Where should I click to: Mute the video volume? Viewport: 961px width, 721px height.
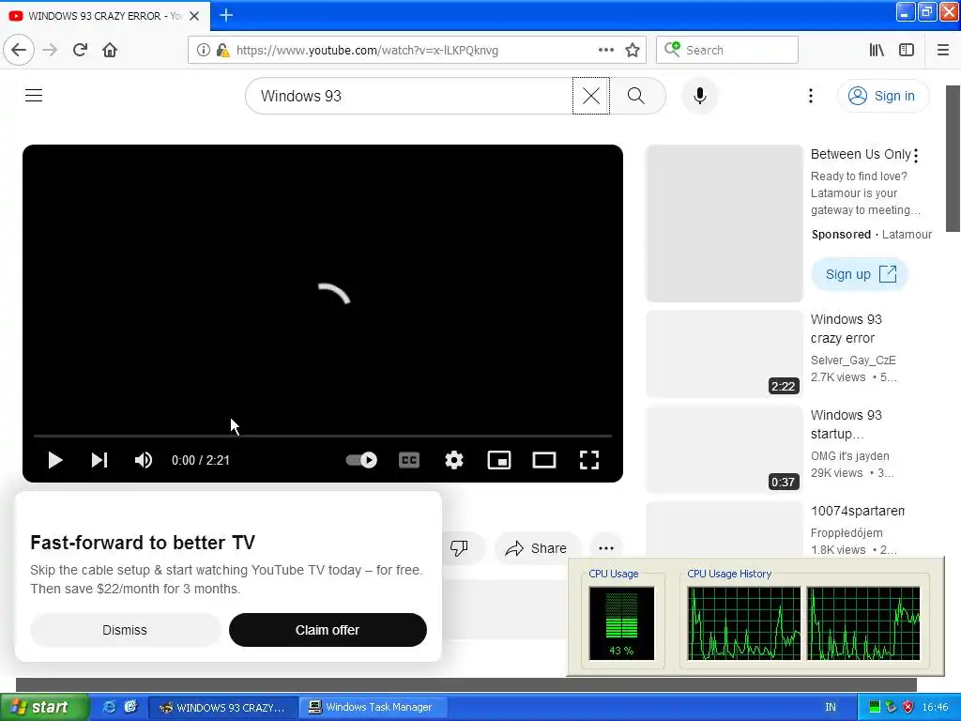click(x=144, y=460)
